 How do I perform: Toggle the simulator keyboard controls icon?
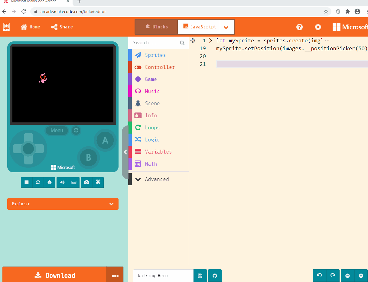pyautogui.click(x=74, y=182)
